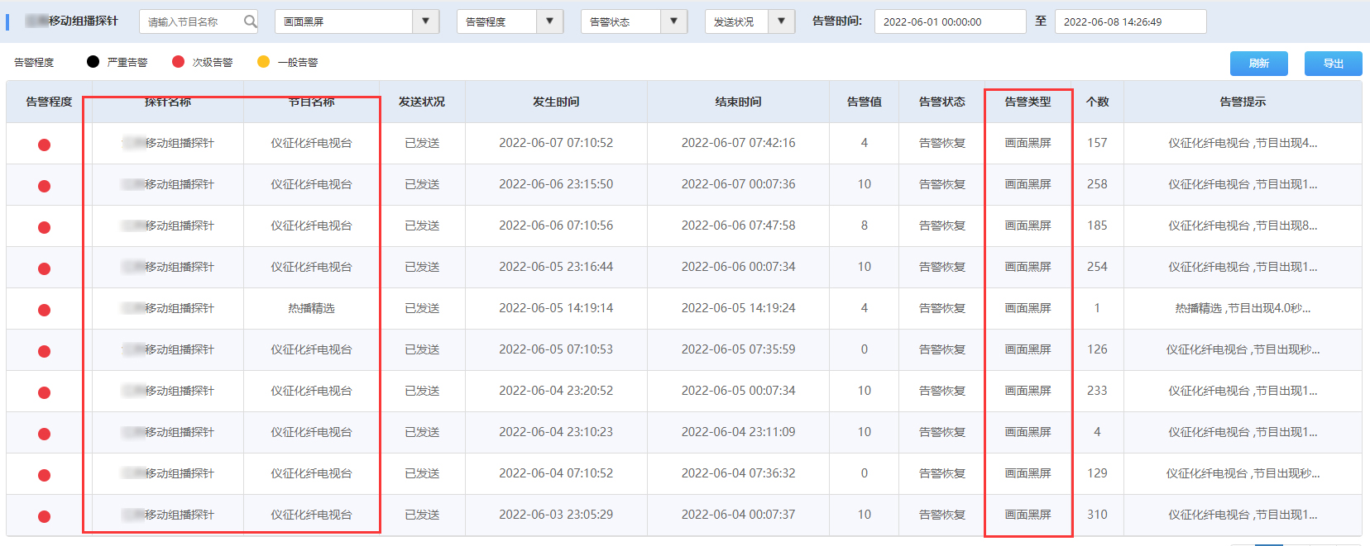Screen dimensions: 1370x546
Task: Click the 告警类型 column header
Action: (1027, 102)
